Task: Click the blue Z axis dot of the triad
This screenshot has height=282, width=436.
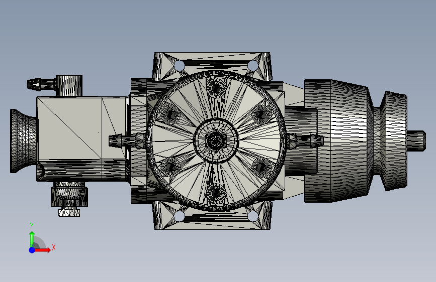Action: [x=32, y=250]
